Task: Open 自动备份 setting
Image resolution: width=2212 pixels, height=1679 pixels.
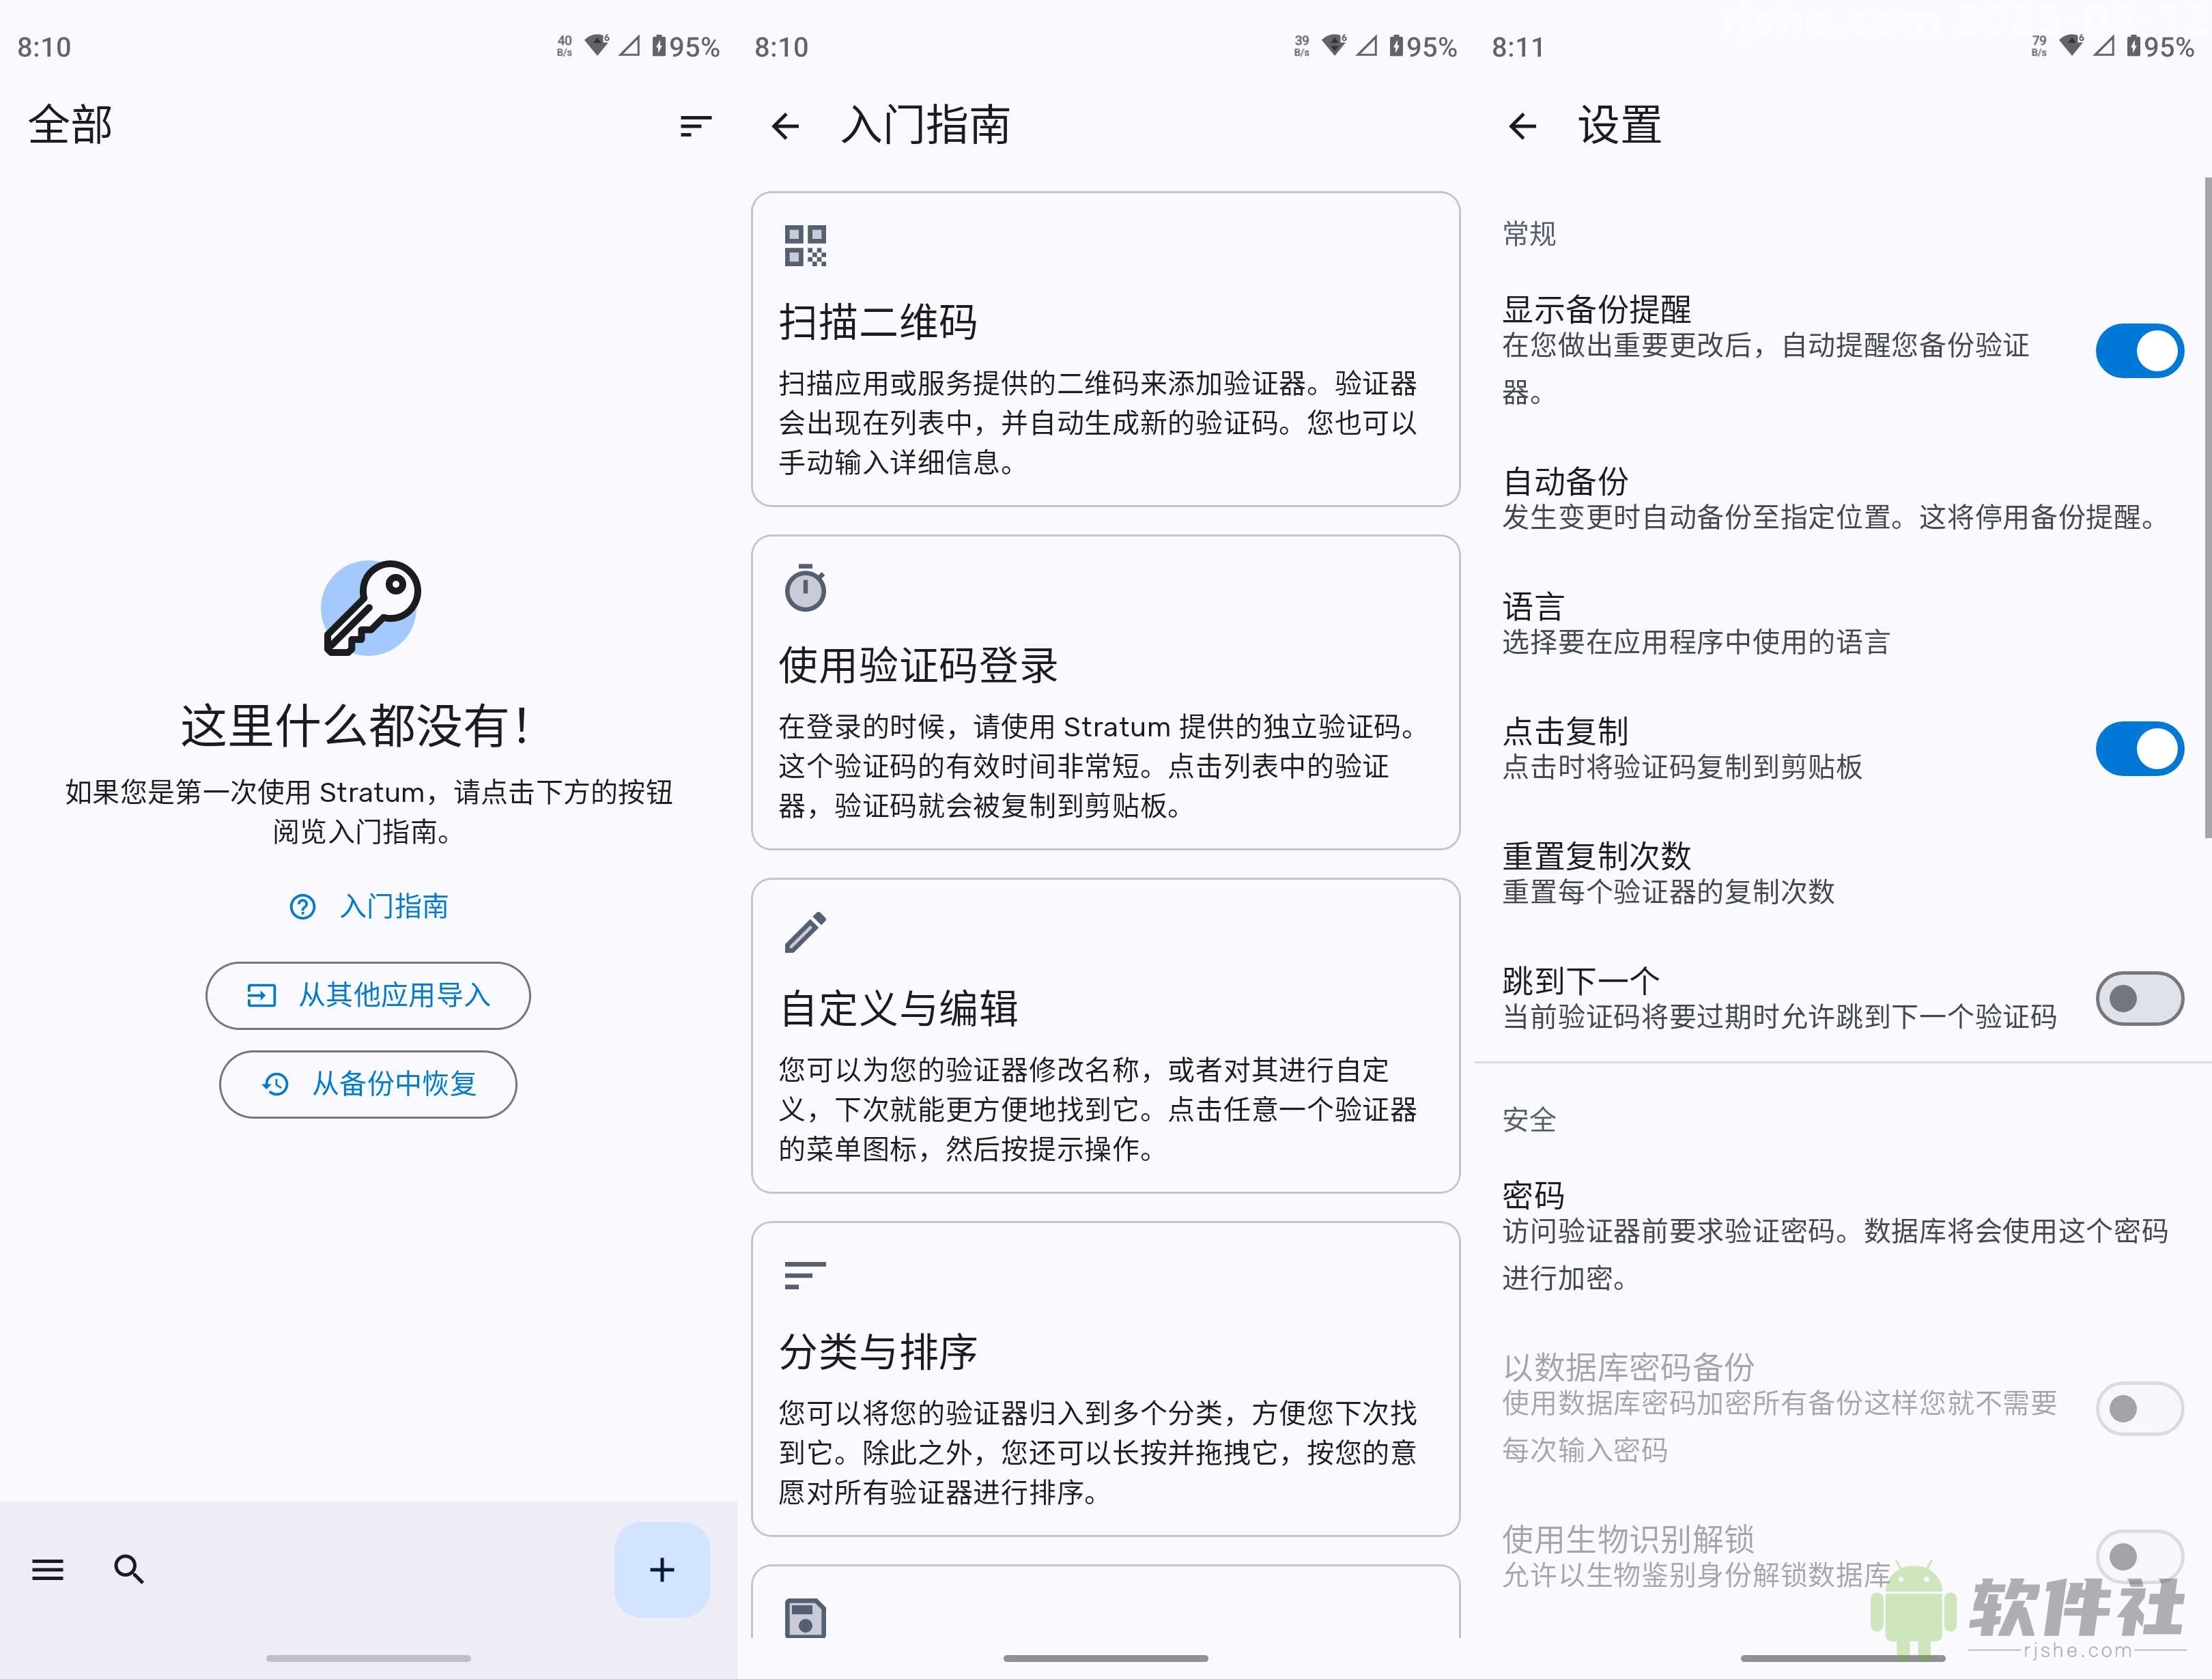Action: tap(1842, 498)
